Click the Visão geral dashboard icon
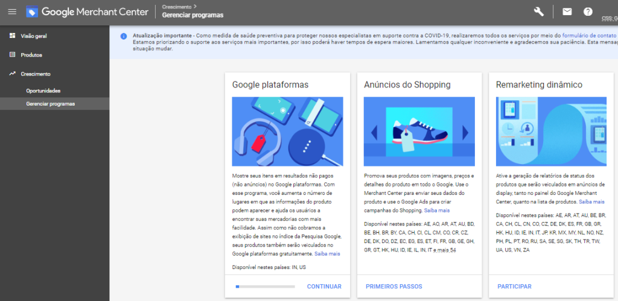618x301 pixels. [x=12, y=36]
